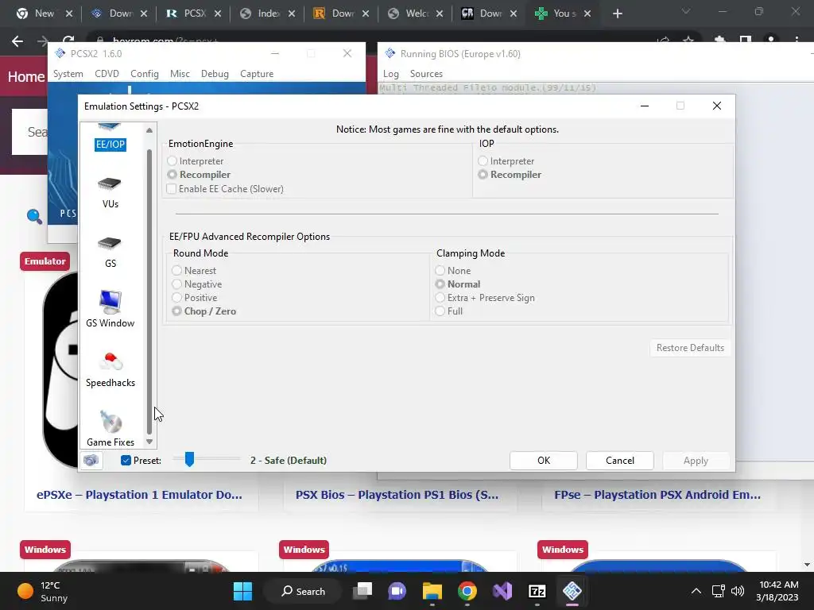The height and width of the screenshot is (610, 814).
Task: Open the Config menu in PCSX2
Action: pyautogui.click(x=145, y=74)
